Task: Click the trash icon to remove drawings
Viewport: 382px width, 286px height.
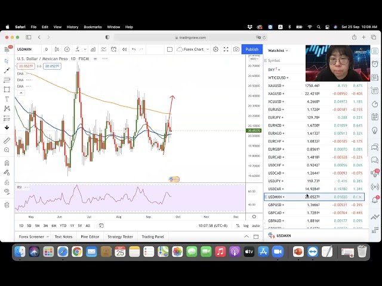Action: [7, 204]
